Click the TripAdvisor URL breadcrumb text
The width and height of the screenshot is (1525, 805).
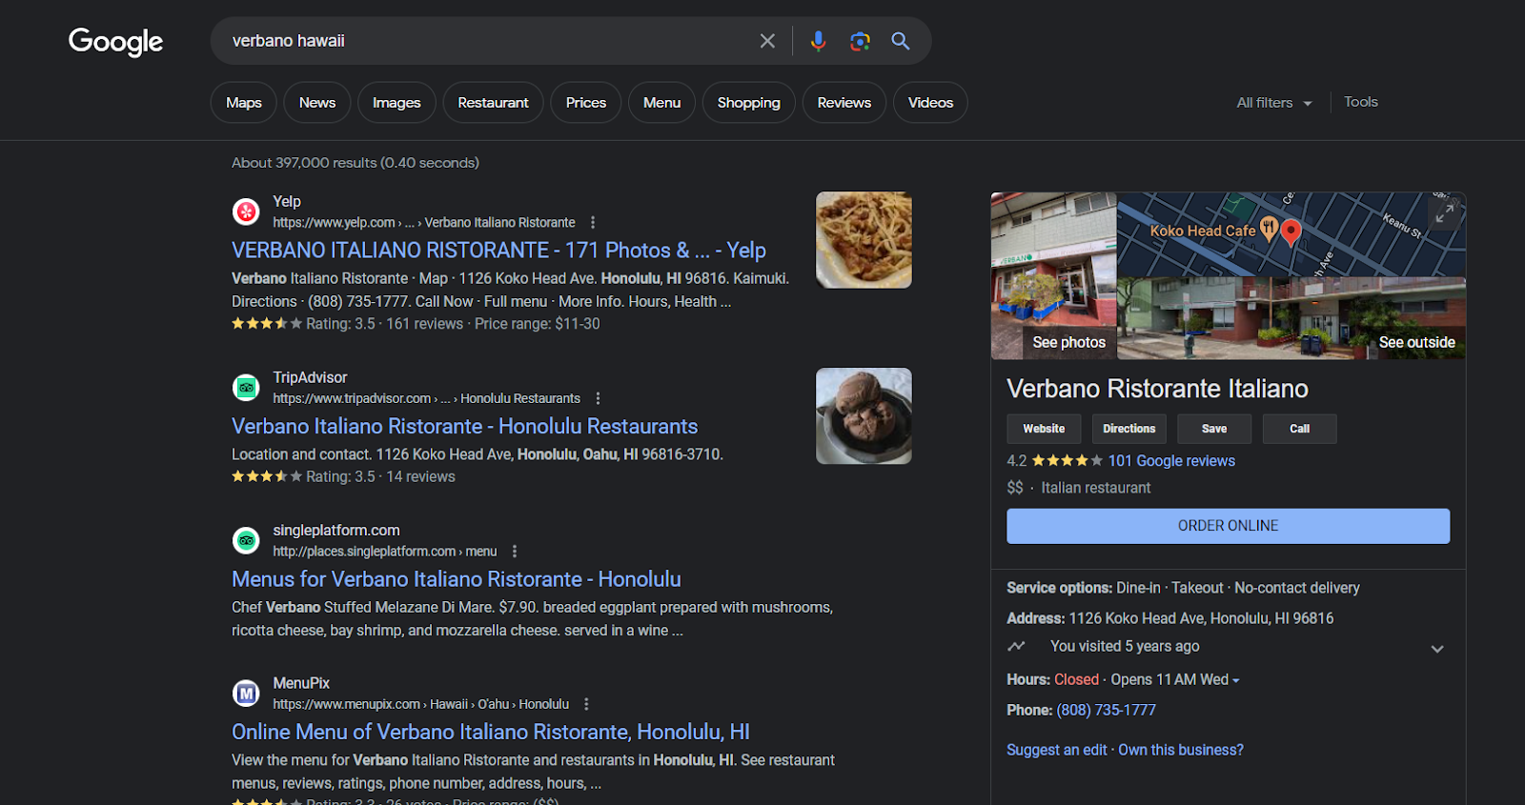[426, 399]
